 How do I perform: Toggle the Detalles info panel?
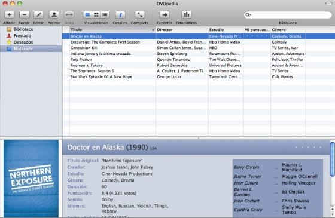tap(120, 15)
